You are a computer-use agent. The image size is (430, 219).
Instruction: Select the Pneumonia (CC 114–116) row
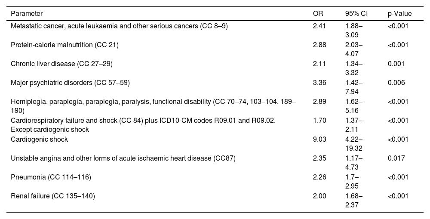tap(51, 177)
